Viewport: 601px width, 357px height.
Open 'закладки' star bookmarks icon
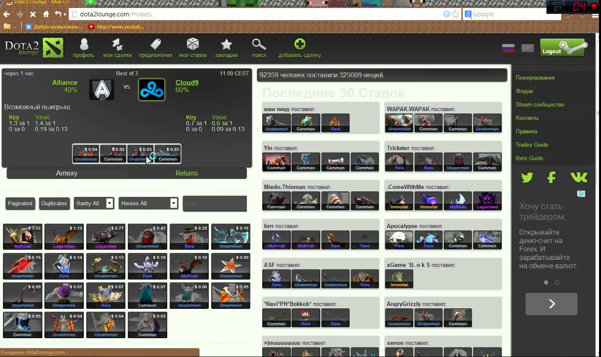[x=226, y=44]
